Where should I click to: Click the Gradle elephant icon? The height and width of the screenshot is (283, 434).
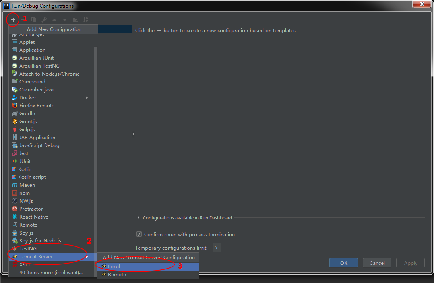15,114
